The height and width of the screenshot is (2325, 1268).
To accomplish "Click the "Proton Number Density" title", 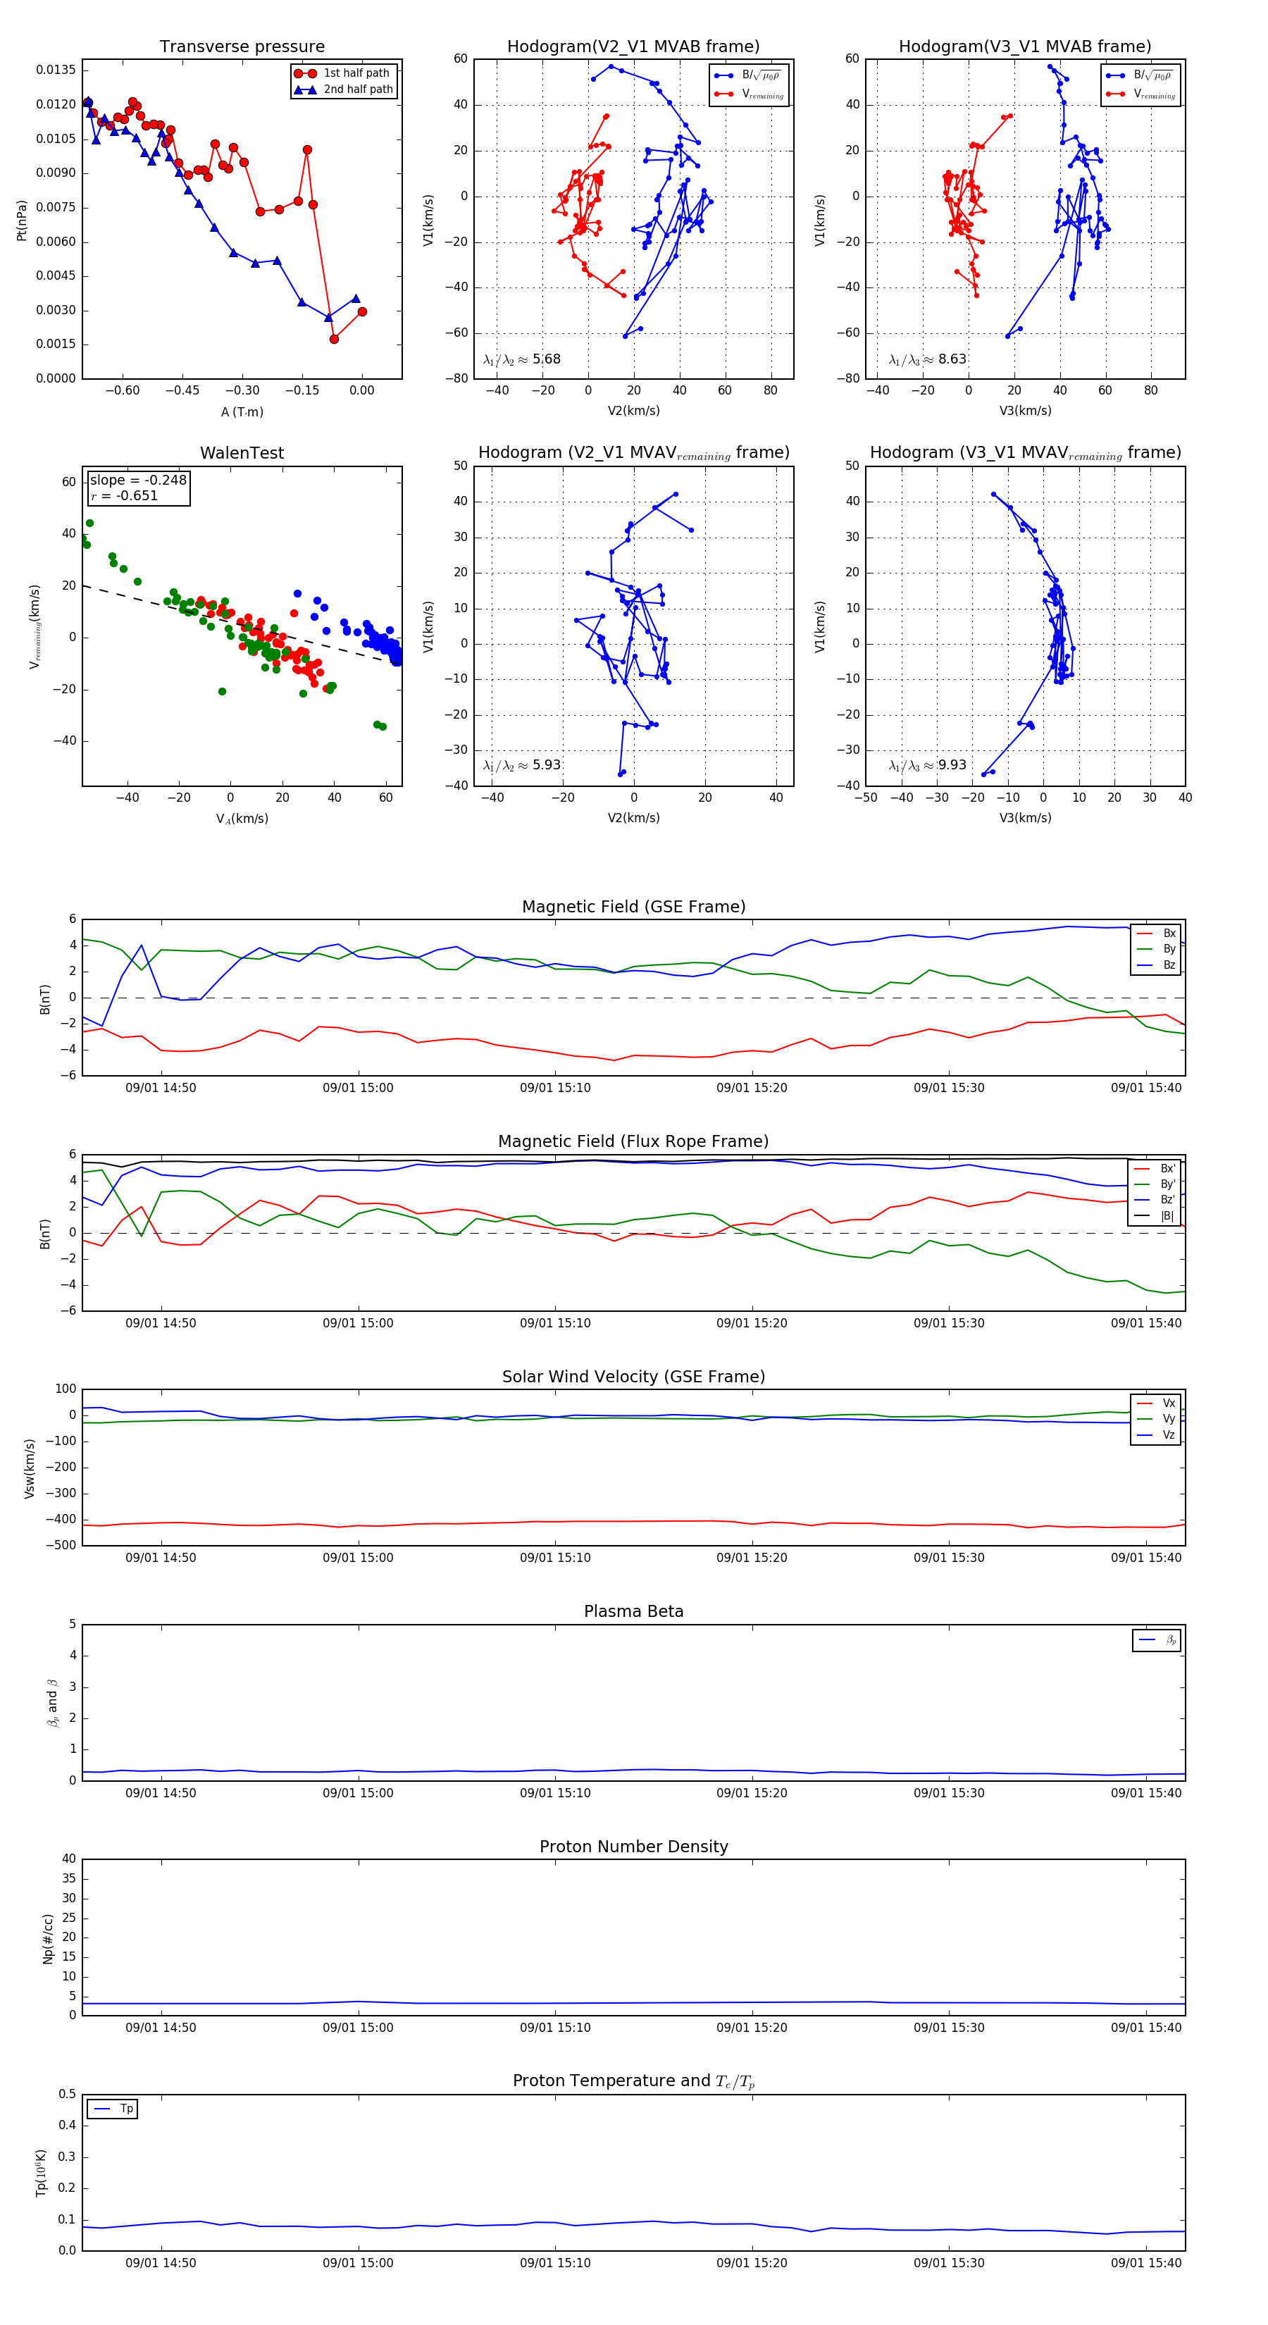I will [x=633, y=1846].
